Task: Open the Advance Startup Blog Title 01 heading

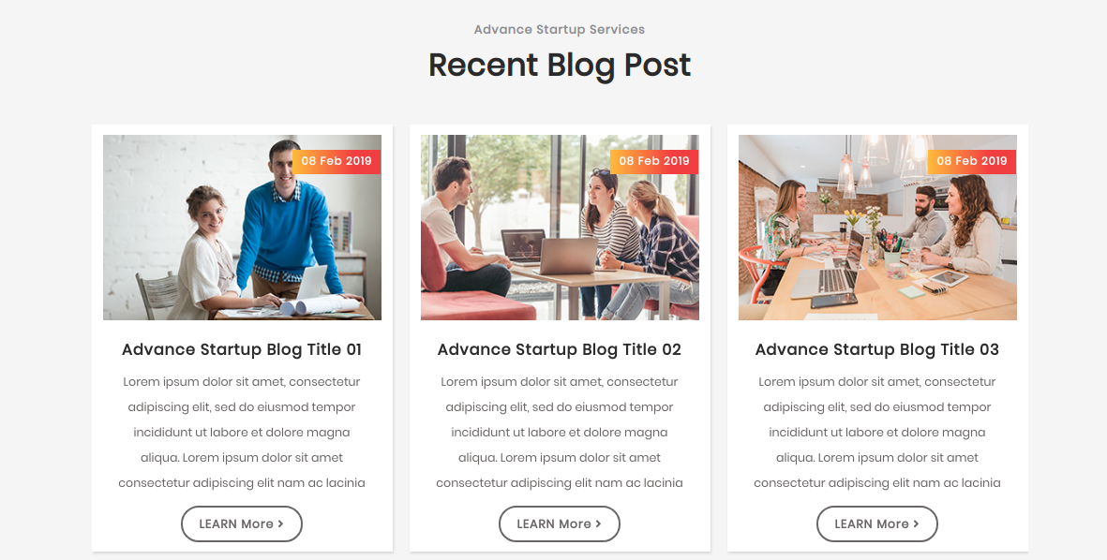Action: click(x=242, y=350)
